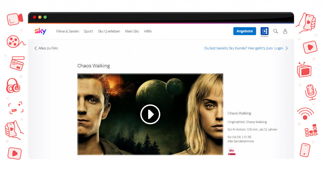Click the red close window button
This screenshot has height=171, width=322.
coord(35,17)
